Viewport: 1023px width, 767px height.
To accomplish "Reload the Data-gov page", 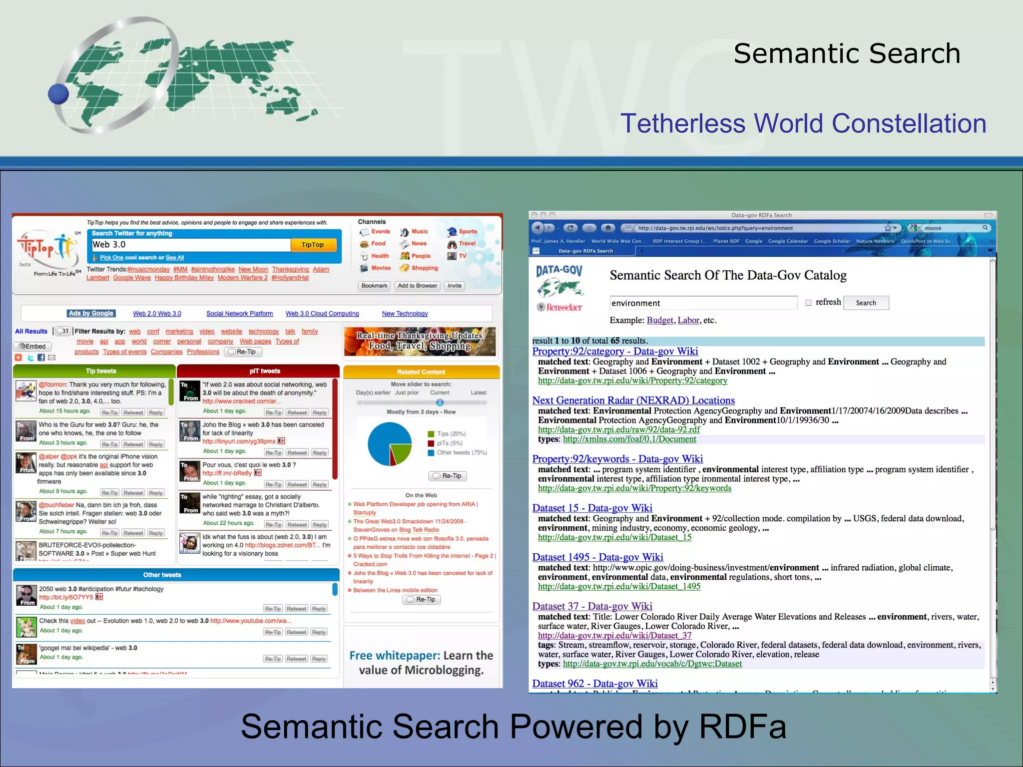I will (x=570, y=228).
